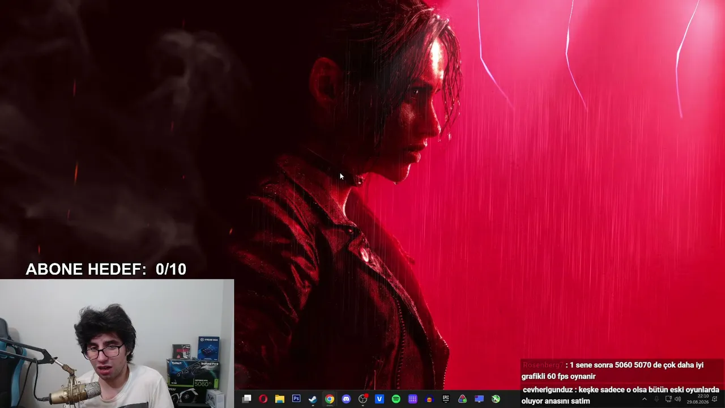
Task: Open the volume control in the system tray
Action: pos(678,399)
